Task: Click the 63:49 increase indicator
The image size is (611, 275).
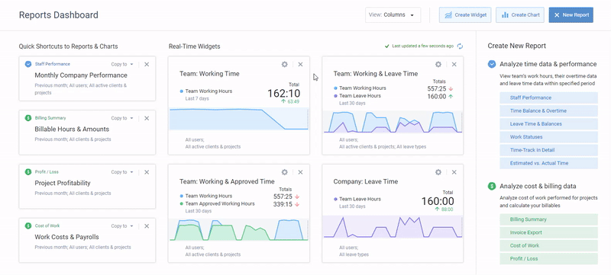Action: pyautogui.click(x=290, y=102)
